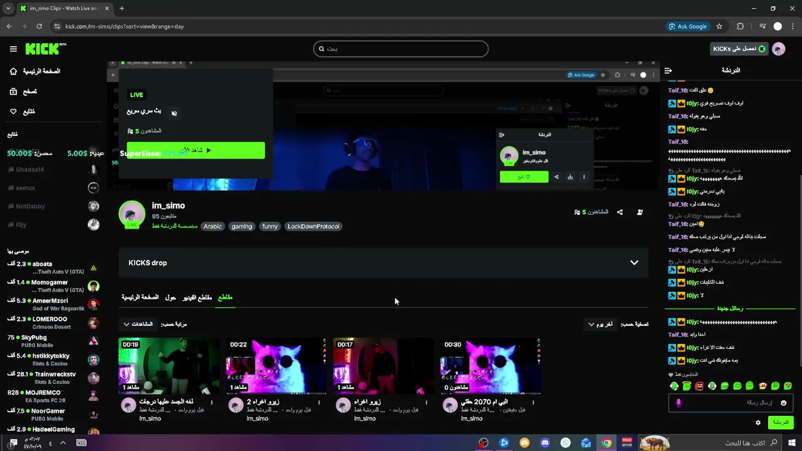Click the user-list icon in embedded chat card
Image resolution: width=802 pixels, height=451 pixels.
[x=501, y=135]
